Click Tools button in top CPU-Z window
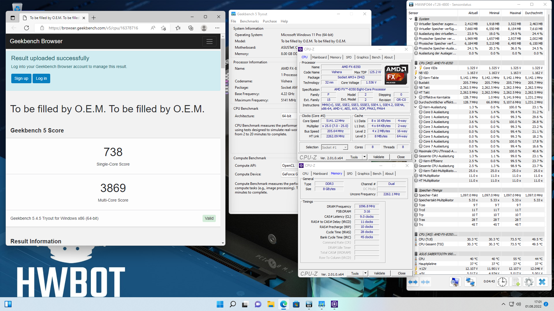Image resolution: width=554 pixels, height=311 pixels. point(354,157)
